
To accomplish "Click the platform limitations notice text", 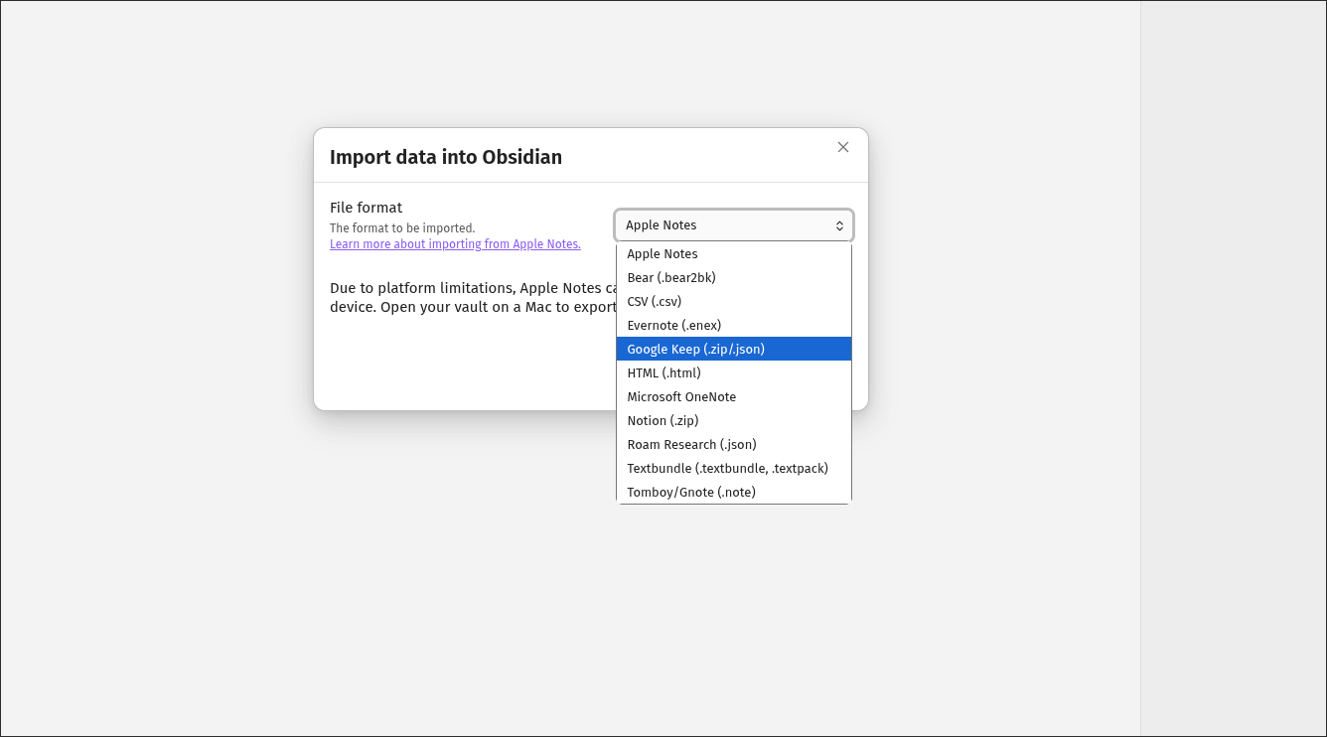I will pyautogui.click(x=473, y=298).
